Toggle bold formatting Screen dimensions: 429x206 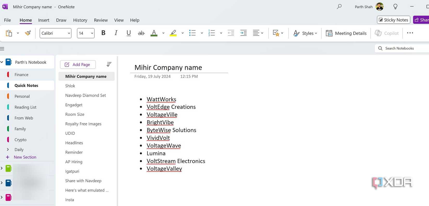click(x=103, y=33)
